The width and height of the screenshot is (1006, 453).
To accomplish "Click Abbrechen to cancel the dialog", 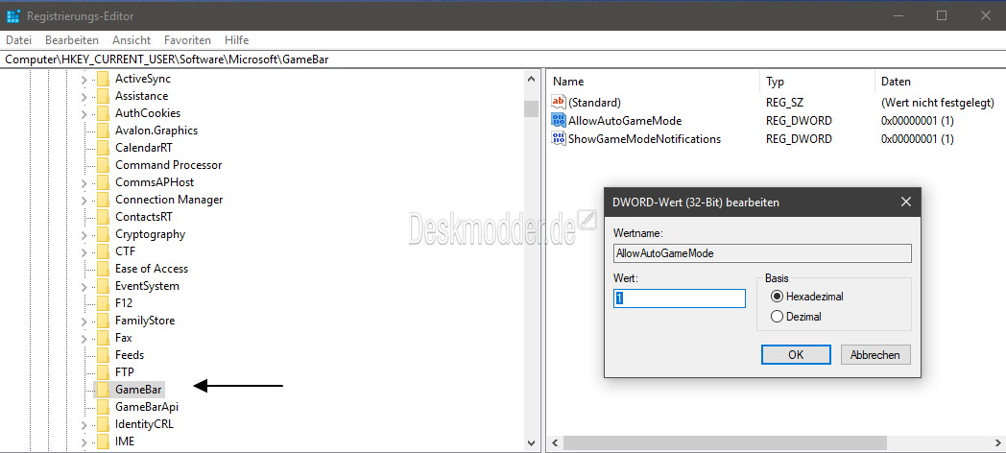I will [875, 355].
